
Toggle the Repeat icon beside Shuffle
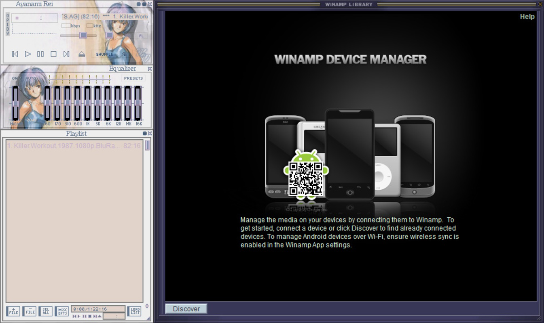tap(124, 54)
